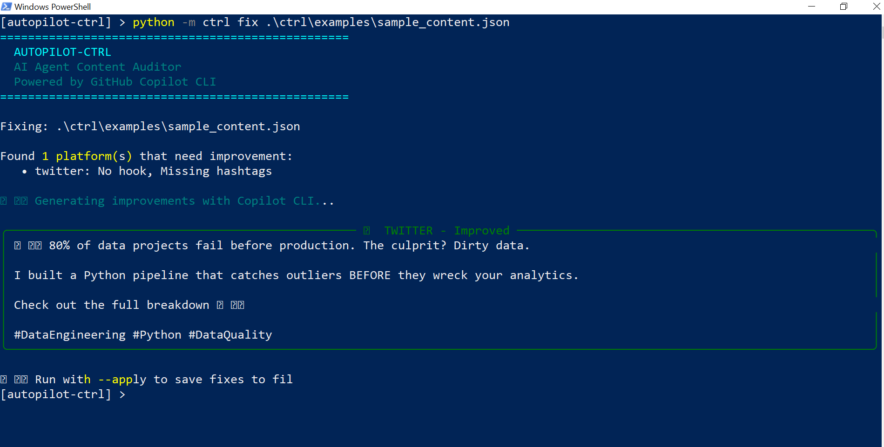
Task: Click the emoji glyph before "TWITTER - Improved"
Action: point(367,231)
